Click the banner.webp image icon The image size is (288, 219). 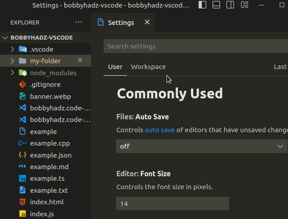click(23, 96)
